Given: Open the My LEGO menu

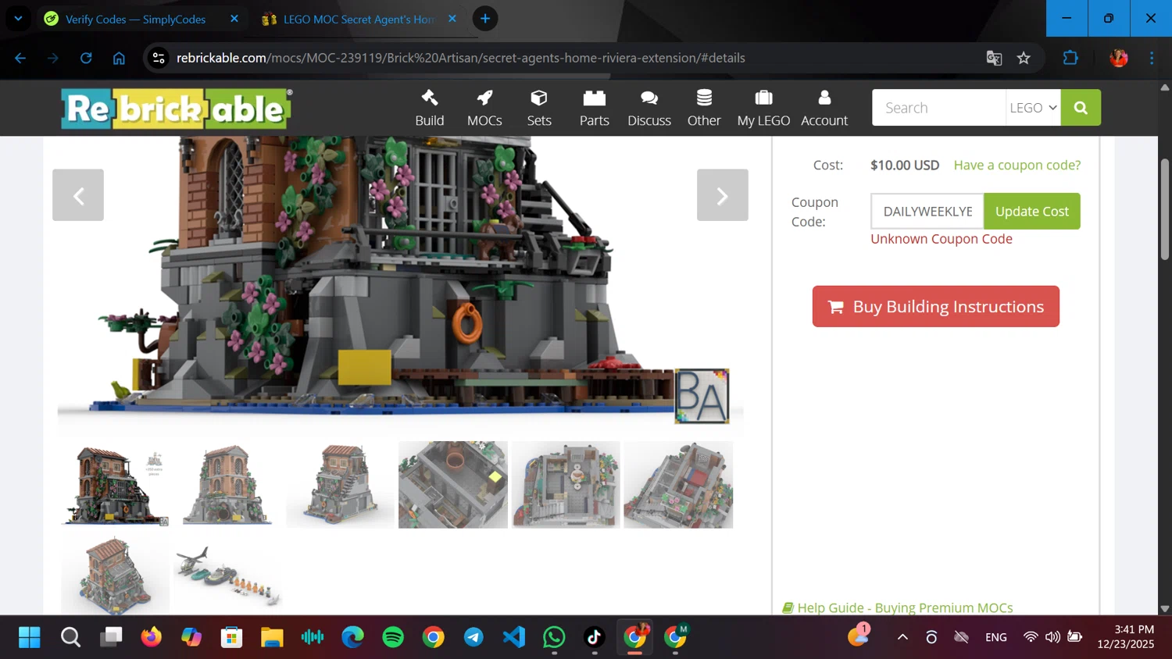Looking at the screenshot, I should [x=763, y=108].
